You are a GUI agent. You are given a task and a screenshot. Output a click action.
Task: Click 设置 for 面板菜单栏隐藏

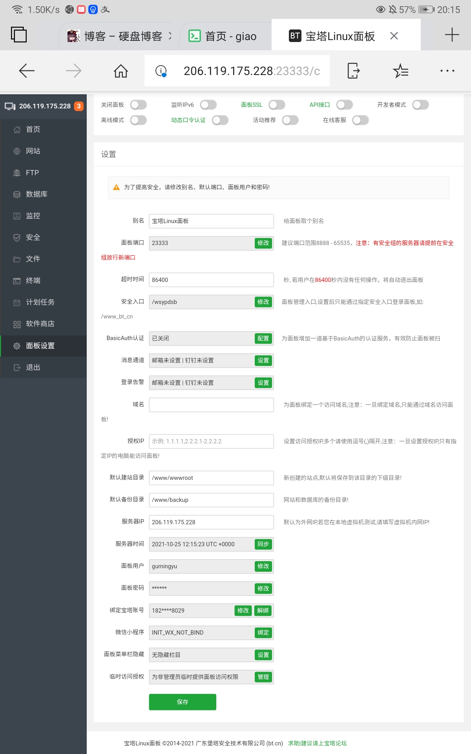click(x=263, y=655)
